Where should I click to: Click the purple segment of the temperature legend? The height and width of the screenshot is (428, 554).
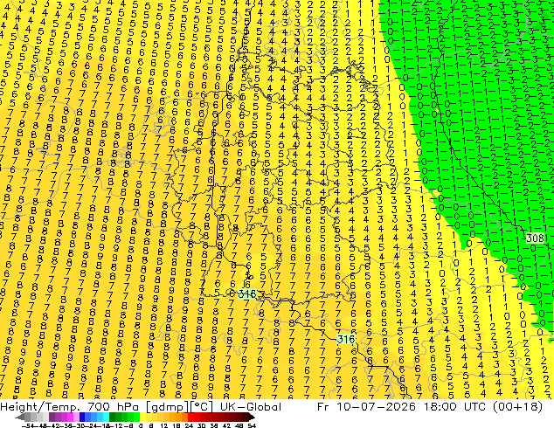[x=66, y=418]
